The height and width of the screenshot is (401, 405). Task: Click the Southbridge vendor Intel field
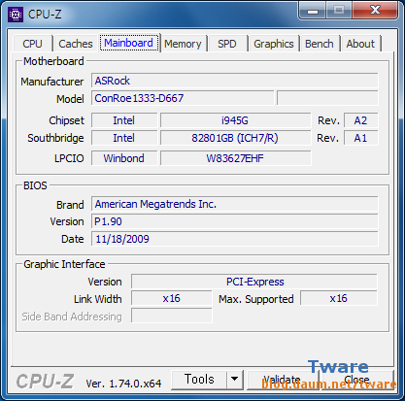124,138
